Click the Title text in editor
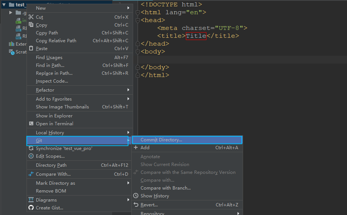347x215 pixels. coord(196,36)
